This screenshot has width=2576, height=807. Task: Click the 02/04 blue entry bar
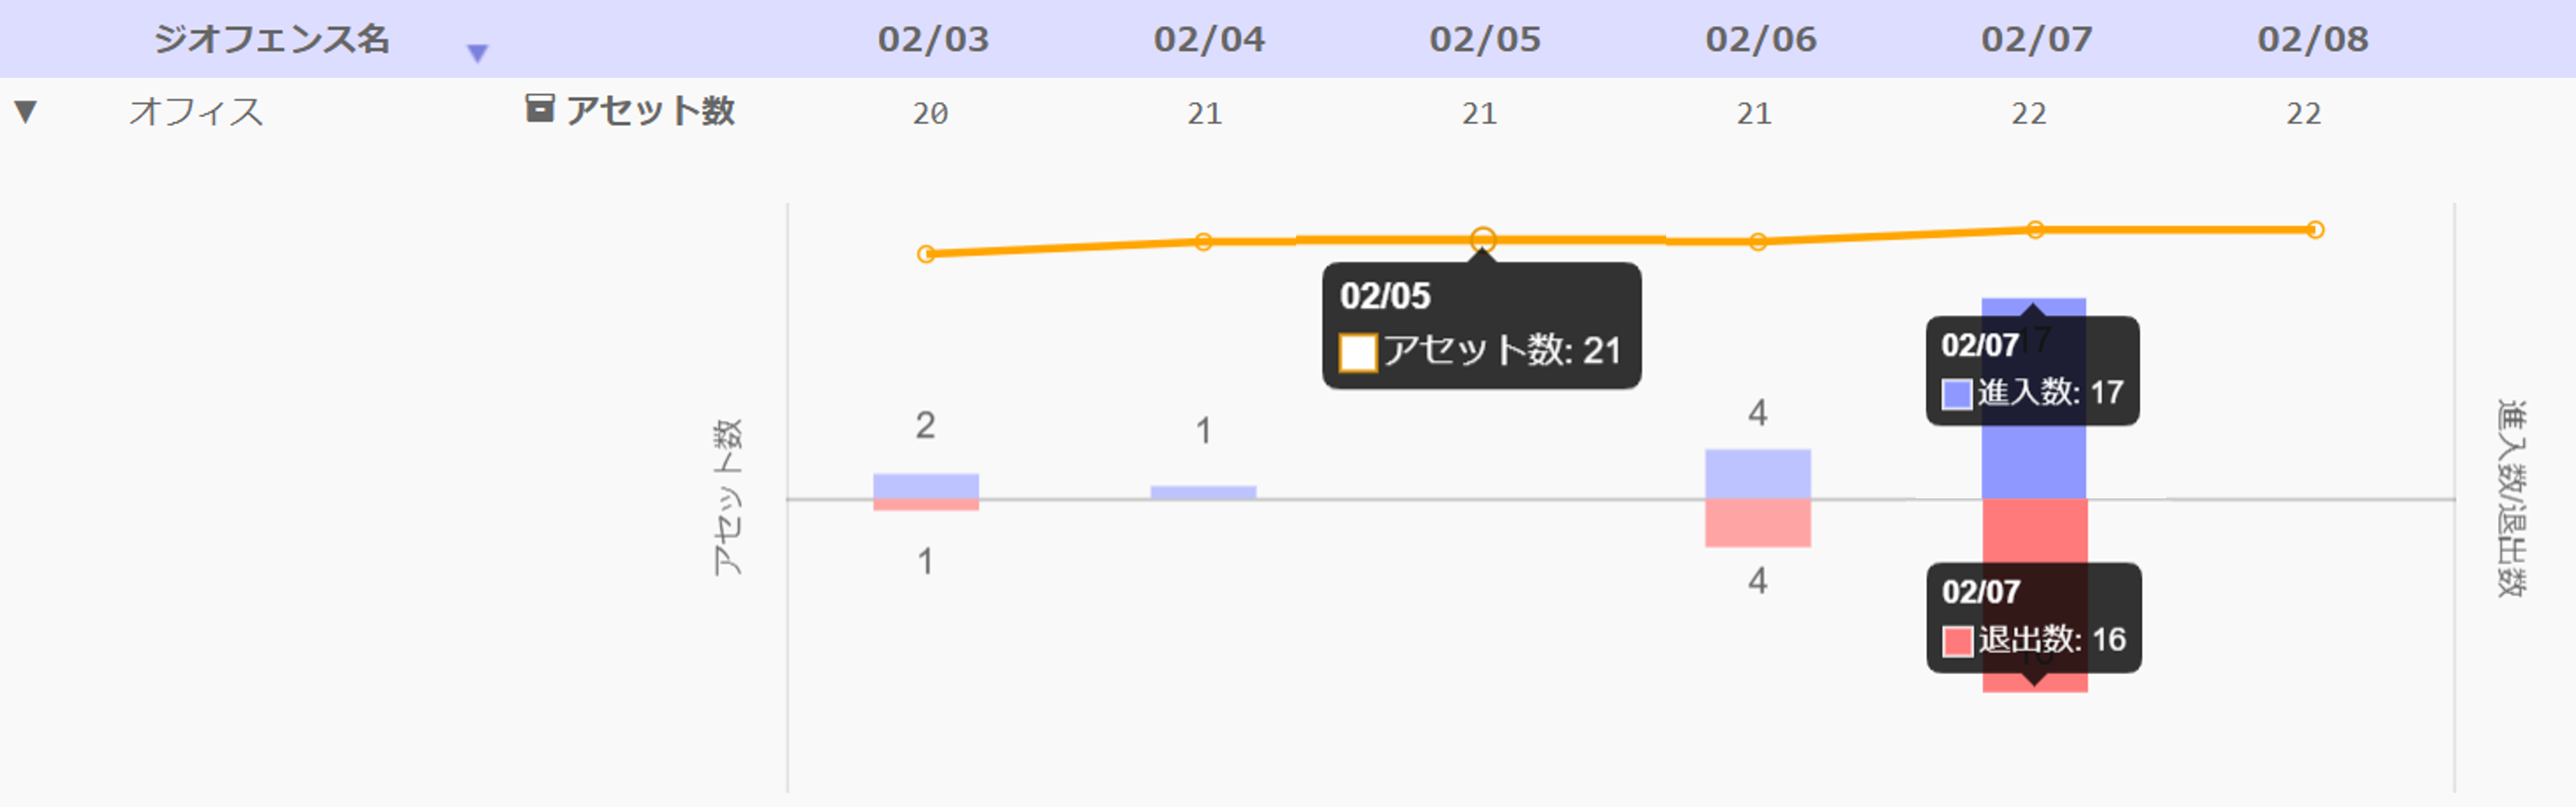[x=1203, y=492]
